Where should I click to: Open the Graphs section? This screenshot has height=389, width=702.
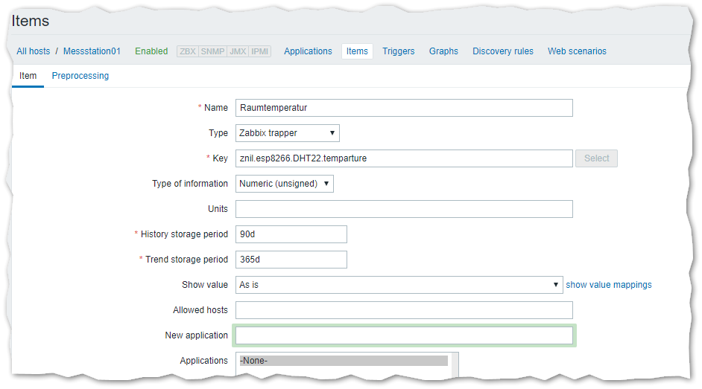click(443, 51)
